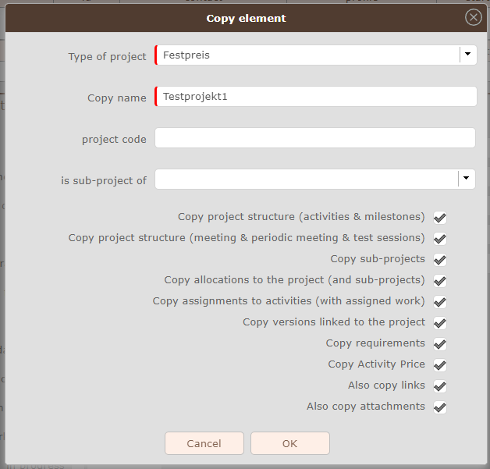Open the Type of project dropdown arrow

pyautogui.click(x=467, y=55)
